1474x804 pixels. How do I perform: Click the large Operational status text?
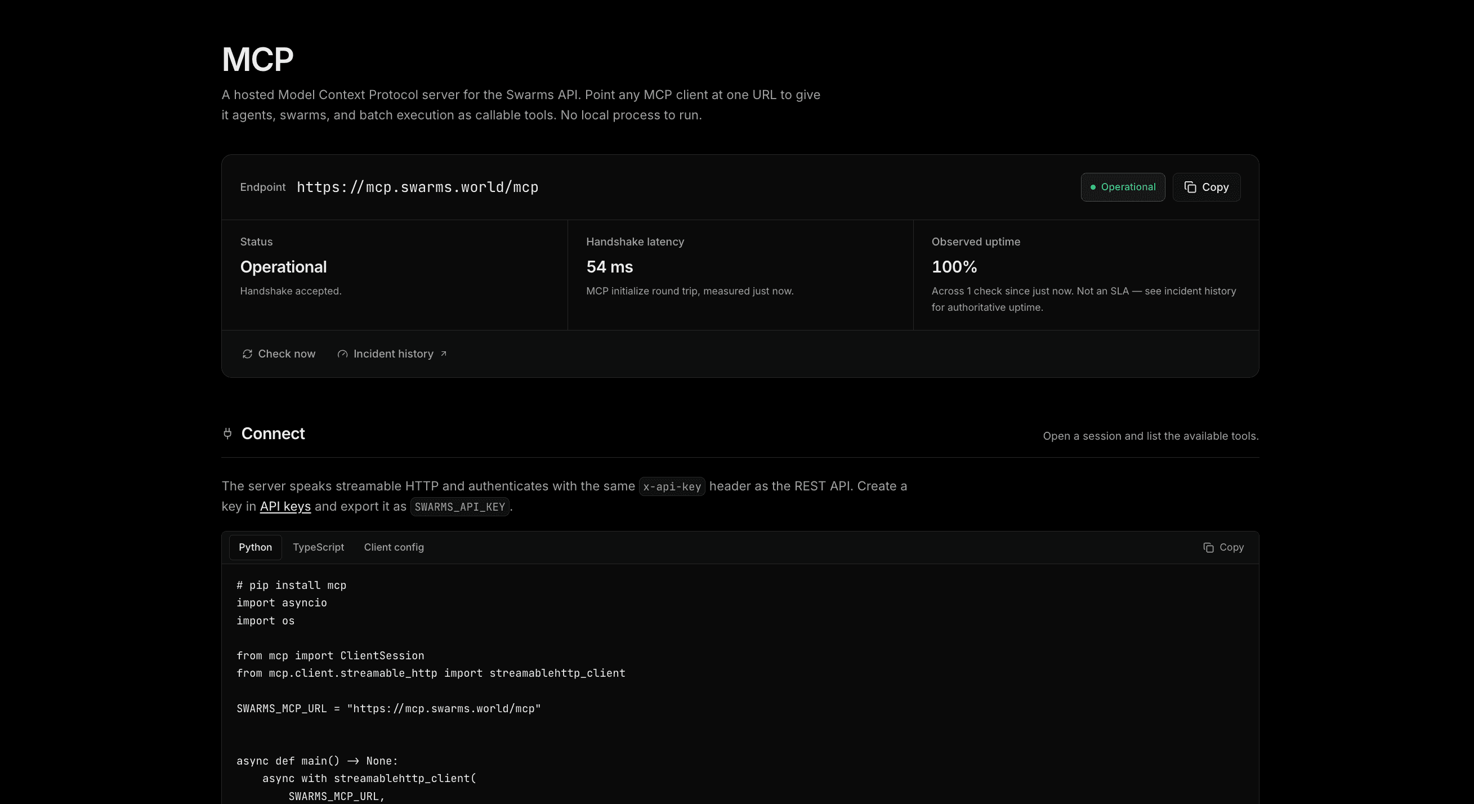[x=283, y=267]
